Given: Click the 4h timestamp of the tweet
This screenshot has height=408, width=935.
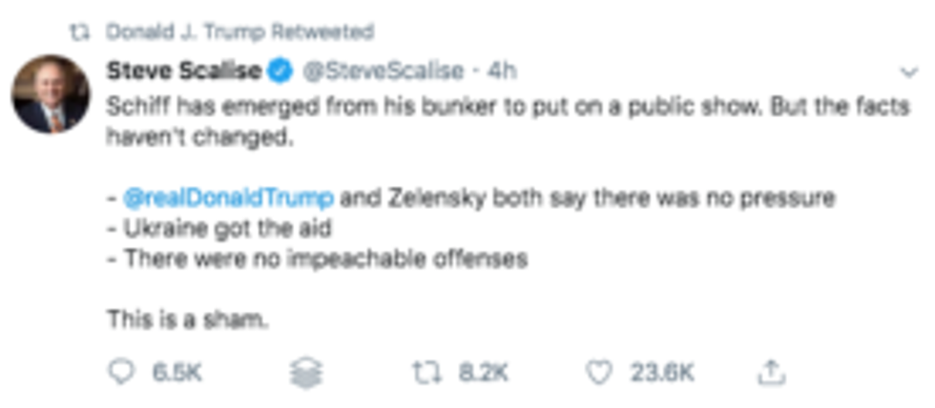Looking at the screenshot, I should [501, 71].
